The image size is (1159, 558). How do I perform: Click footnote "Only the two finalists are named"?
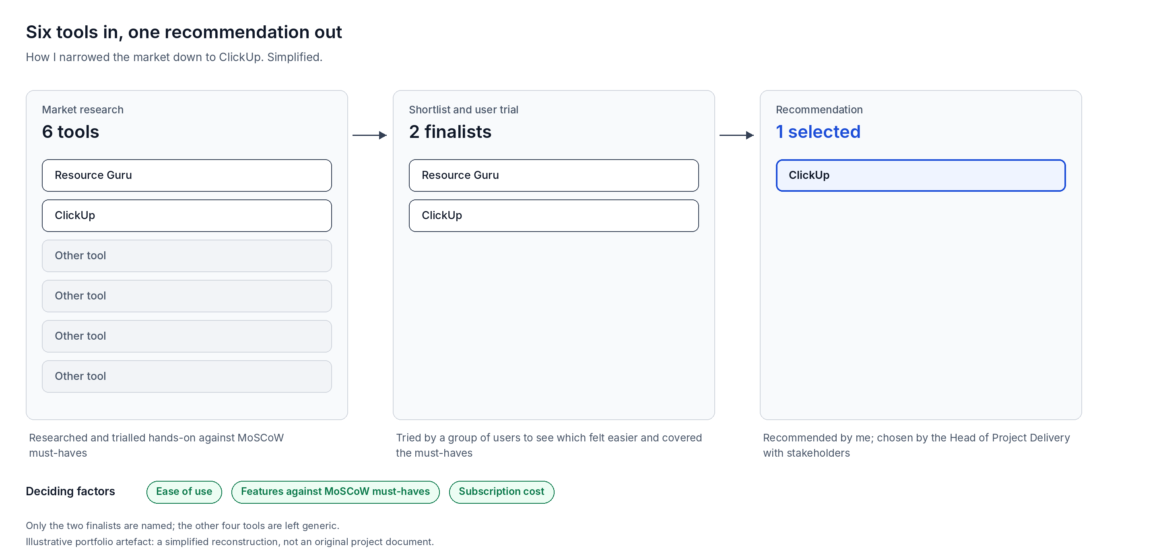[x=100, y=525]
